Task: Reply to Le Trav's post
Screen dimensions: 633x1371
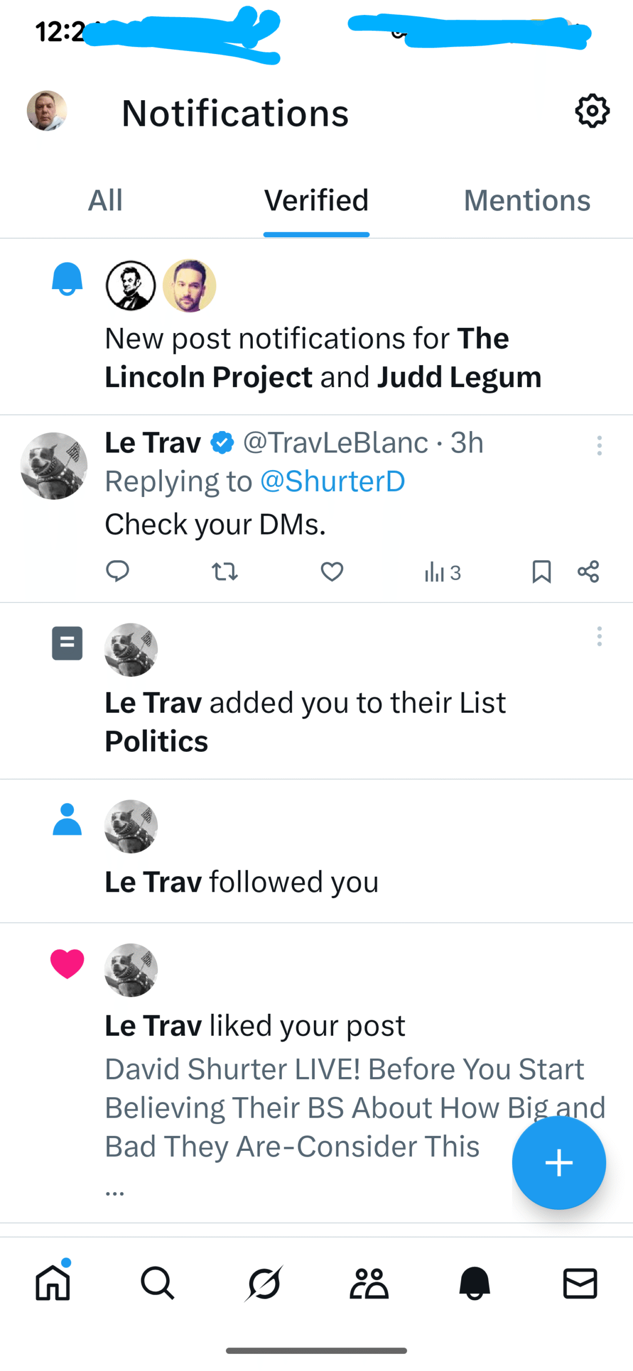Action: click(x=117, y=571)
